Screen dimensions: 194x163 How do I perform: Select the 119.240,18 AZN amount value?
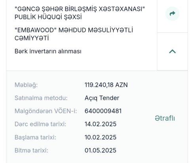click(x=106, y=85)
